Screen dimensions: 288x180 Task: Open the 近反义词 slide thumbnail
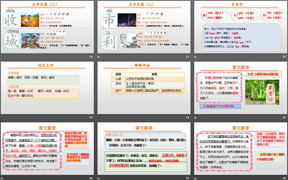[x=48, y=87]
